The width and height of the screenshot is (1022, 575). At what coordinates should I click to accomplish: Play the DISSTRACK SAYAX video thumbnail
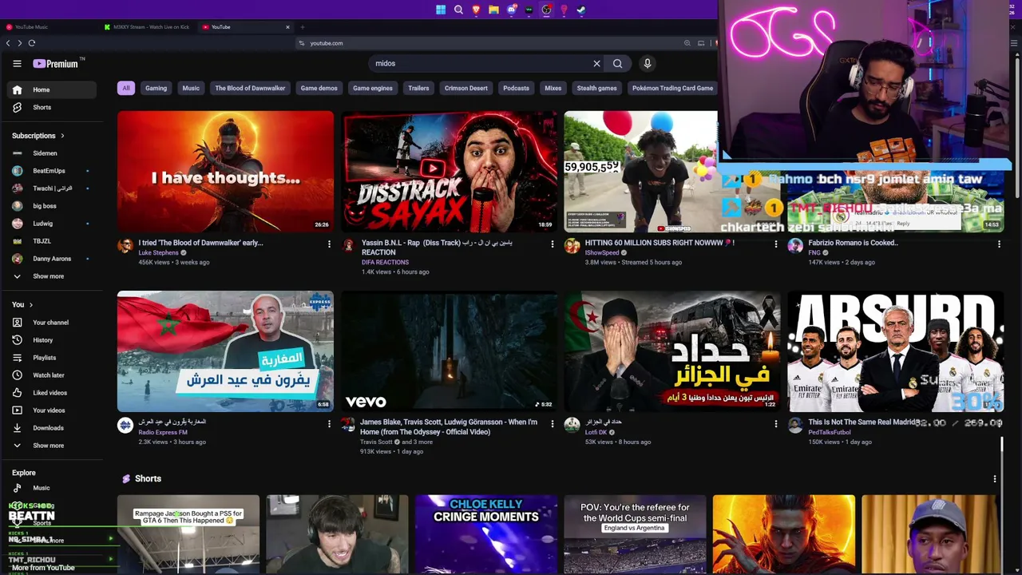(x=449, y=172)
